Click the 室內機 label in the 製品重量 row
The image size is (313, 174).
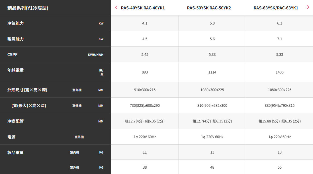point(75,152)
